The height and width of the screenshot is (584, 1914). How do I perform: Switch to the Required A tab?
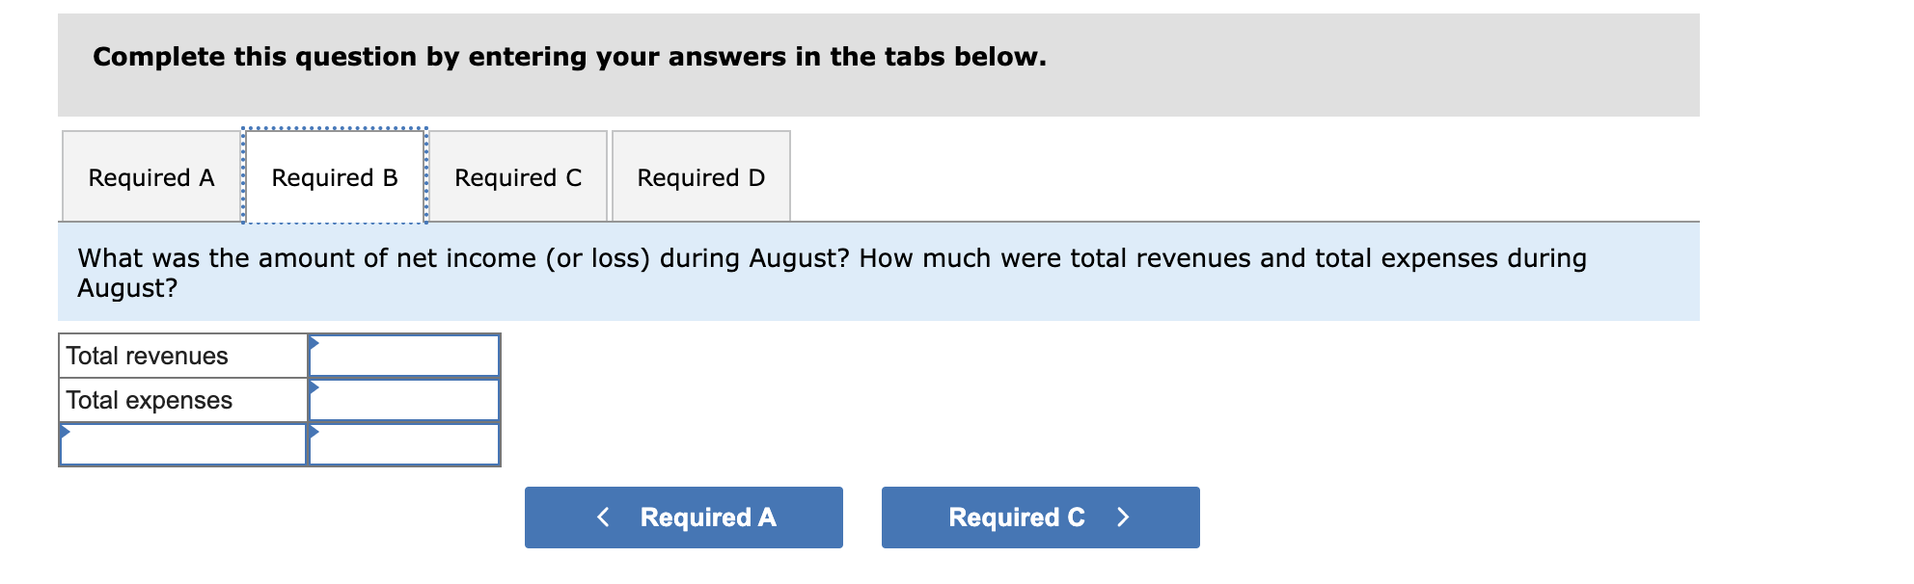pos(150,177)
